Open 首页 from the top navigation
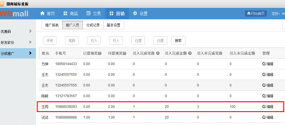The height and width of the screenshot is (125, 285). pos(48,14)
